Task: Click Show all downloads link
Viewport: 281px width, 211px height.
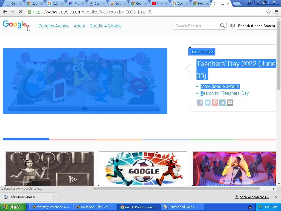Action: click(254, 197)
